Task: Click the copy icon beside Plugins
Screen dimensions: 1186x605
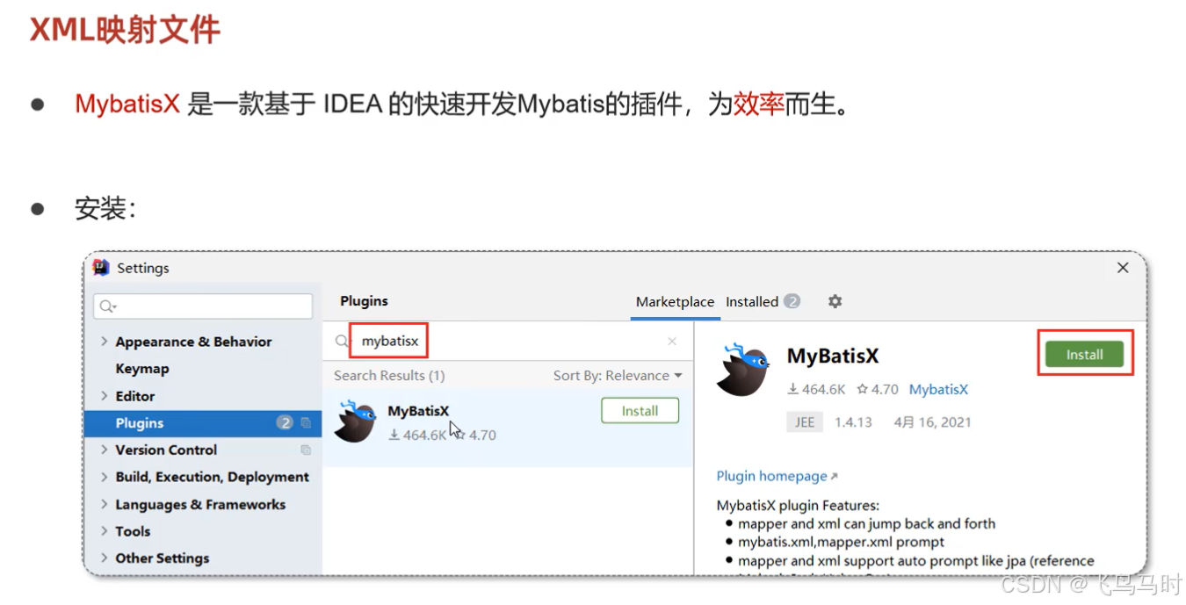Action: [306, 423]
